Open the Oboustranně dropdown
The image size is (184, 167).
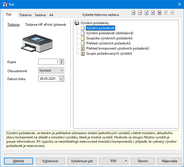[51, 70]
